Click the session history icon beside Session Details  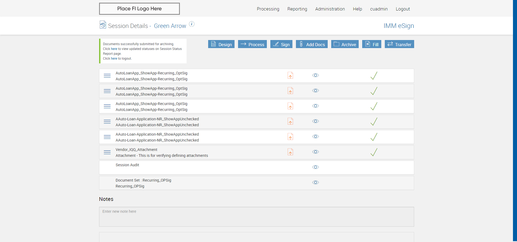click(103, 25)
